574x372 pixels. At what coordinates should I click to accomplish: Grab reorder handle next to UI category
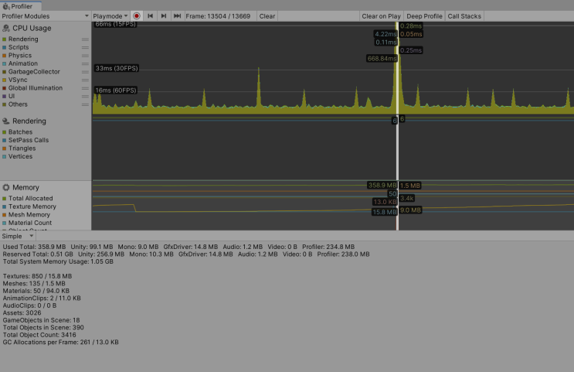tap(85, 97)
